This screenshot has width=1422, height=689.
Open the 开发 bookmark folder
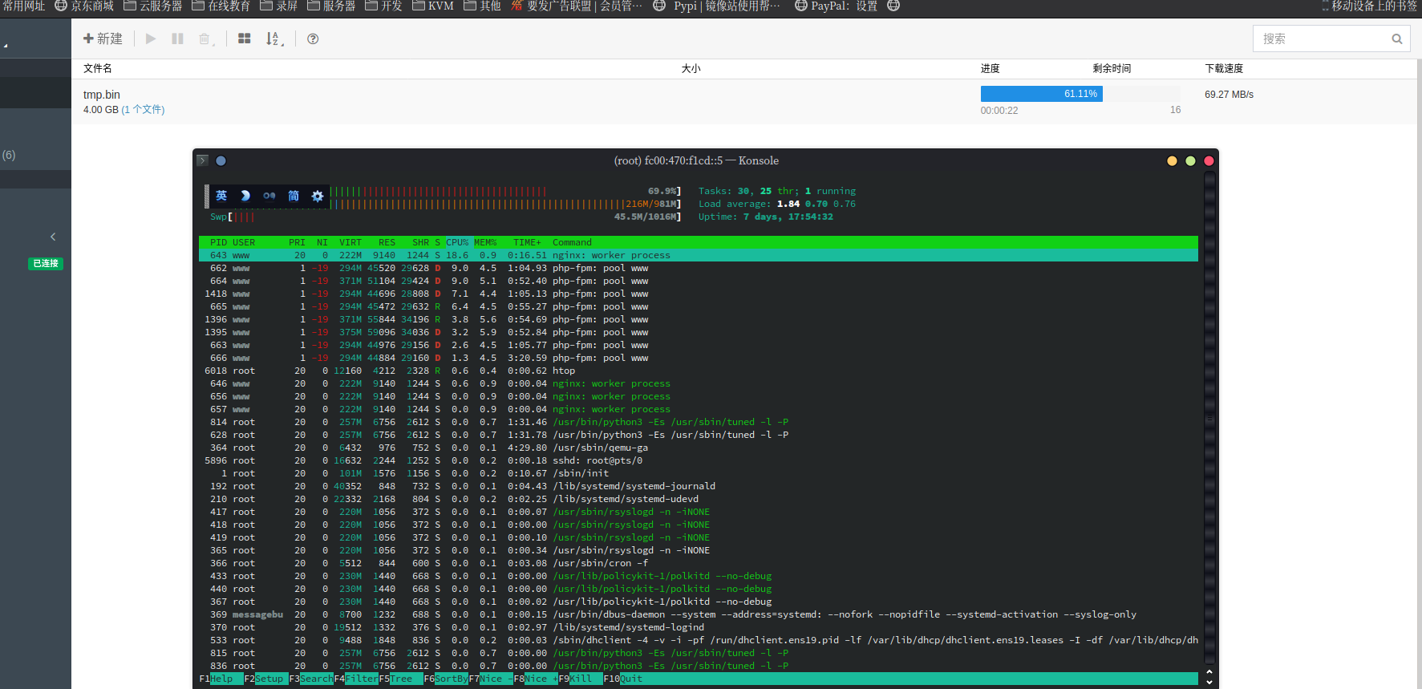point(383,6)
